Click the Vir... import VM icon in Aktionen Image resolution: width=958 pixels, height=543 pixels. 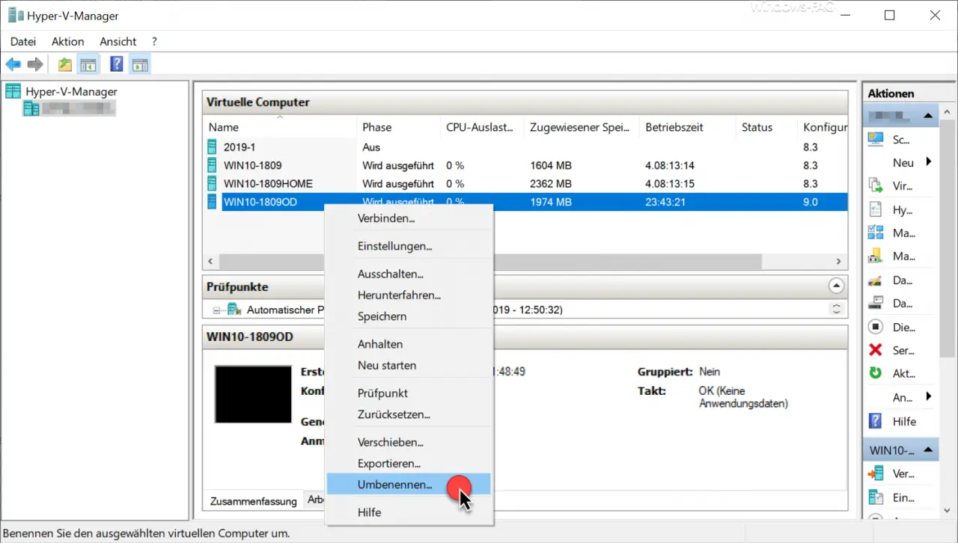tap(876, 185)
